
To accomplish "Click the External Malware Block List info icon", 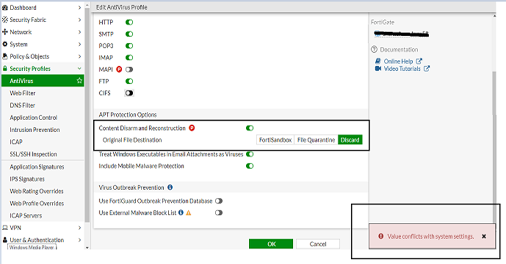I will coord(181,213).
